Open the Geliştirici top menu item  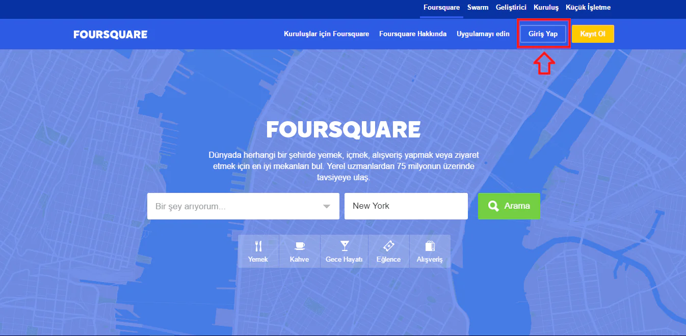coord(511,8)
